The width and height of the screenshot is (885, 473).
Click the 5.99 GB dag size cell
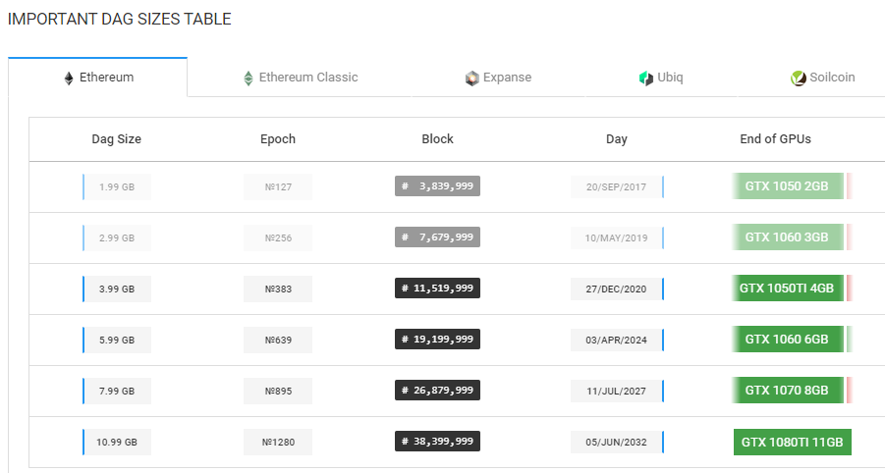[x=117, y=340]
